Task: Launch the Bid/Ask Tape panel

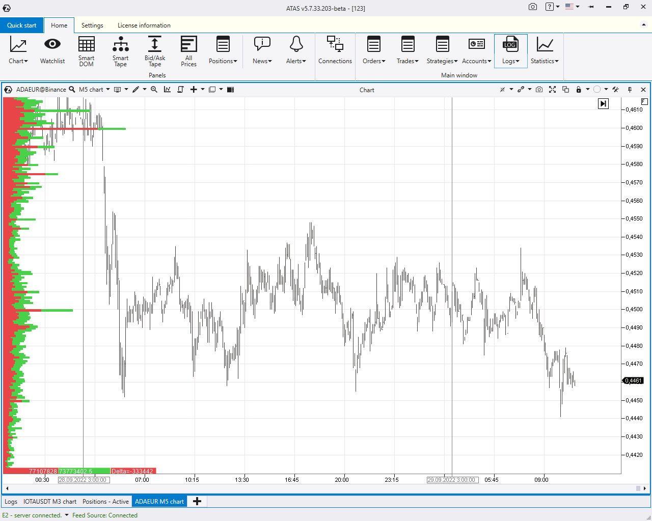Action: pos(155,51)
